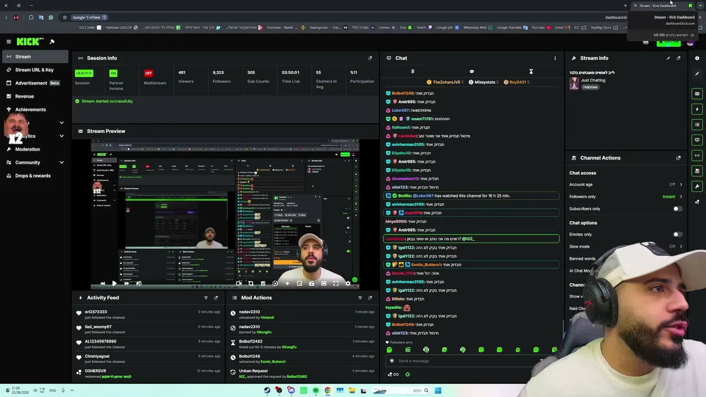The width and height of the screenshot is (706, 397).
Task: Open Steam from the taskbar
Action: (x=267, y=390)
